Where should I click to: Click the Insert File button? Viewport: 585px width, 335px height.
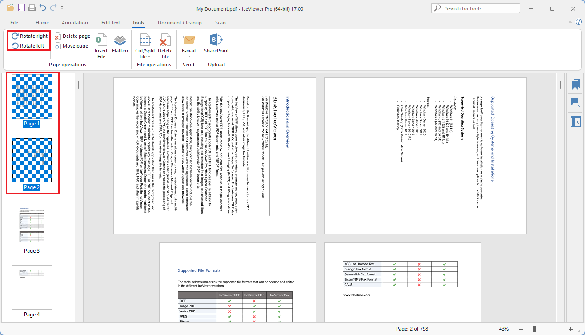tap(101, 46)
